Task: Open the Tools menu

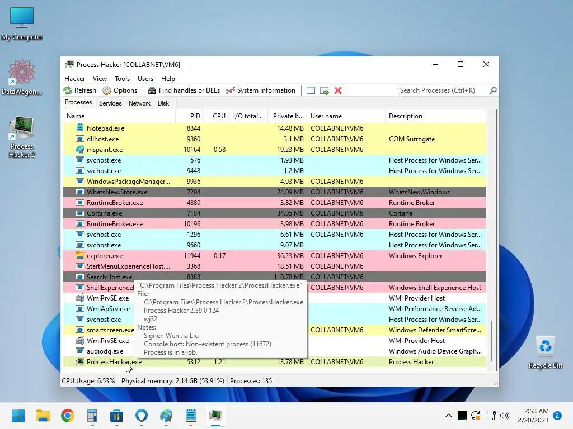Action: 122,78
